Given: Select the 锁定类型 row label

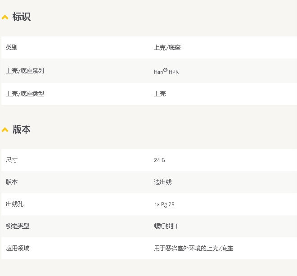Looking at the screenshot, I should click(x=18, y=226).
